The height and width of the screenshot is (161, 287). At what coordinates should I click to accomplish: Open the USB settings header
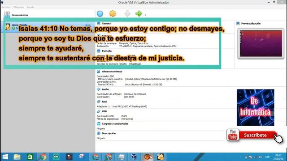[x=104, y=111]
